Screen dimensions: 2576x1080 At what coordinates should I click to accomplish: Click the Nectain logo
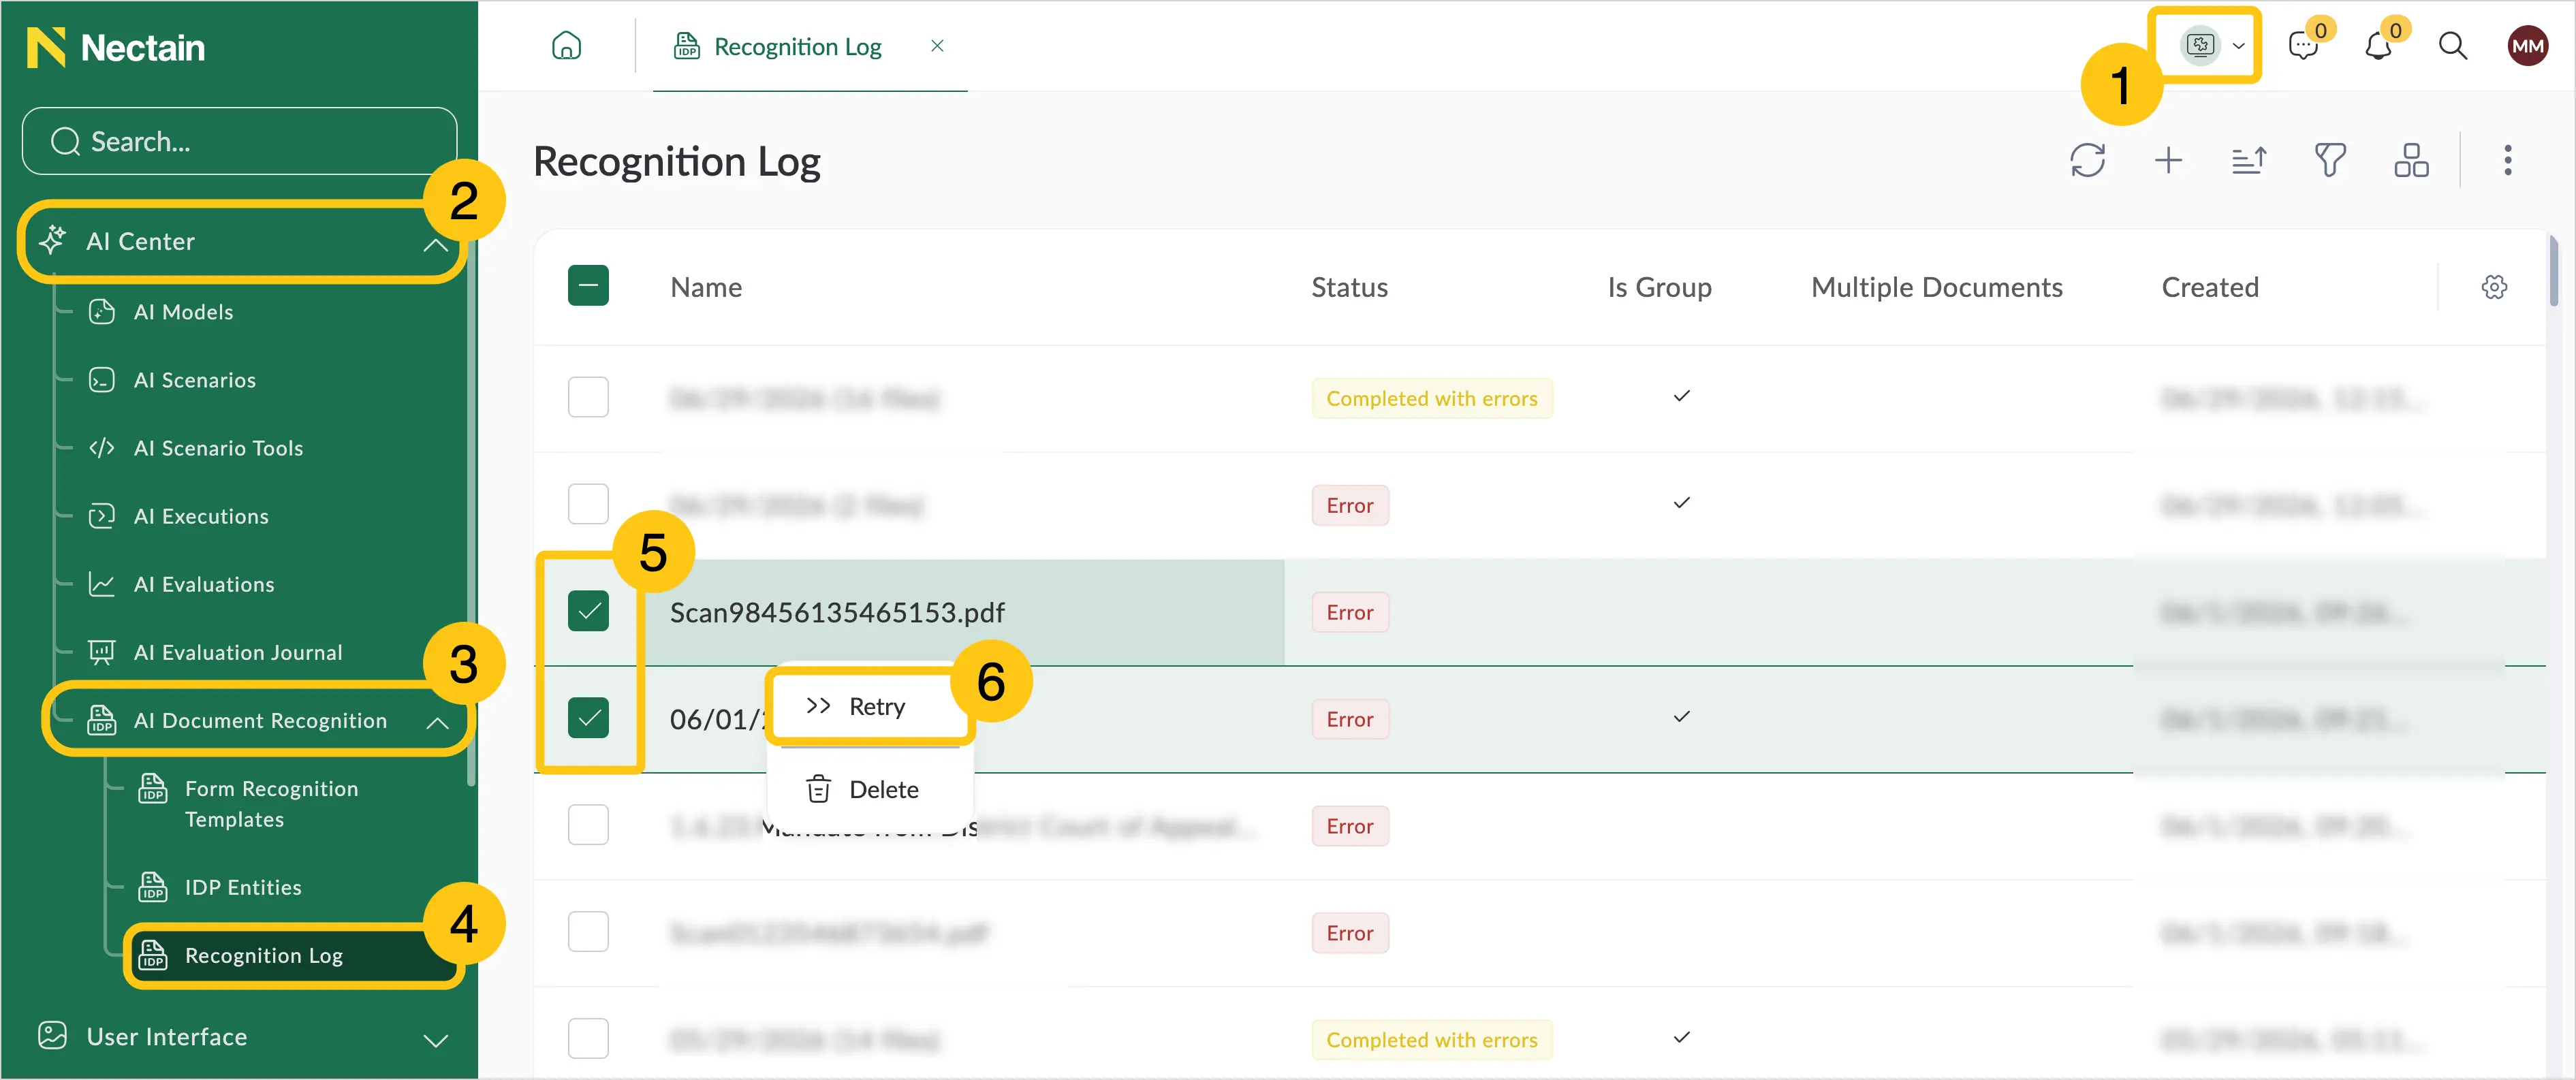[x=116, y=48]
